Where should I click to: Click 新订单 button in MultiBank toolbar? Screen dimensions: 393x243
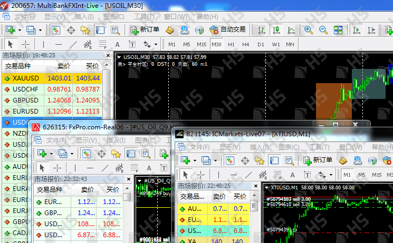pos(145,30)
